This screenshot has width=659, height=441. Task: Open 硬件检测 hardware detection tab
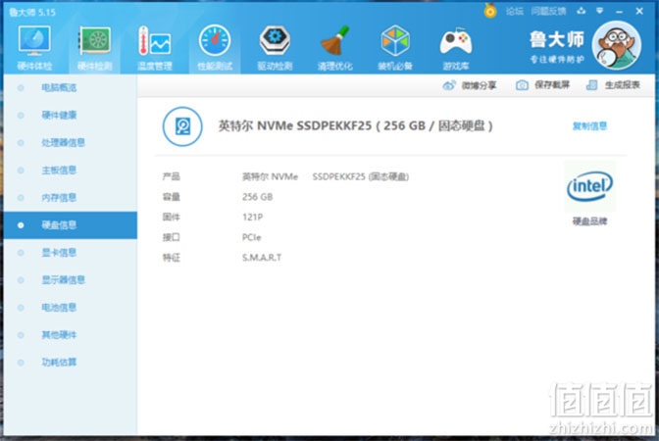pos(94,47)
